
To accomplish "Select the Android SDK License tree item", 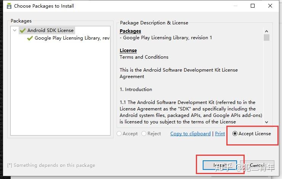I will tap(50, 30).
